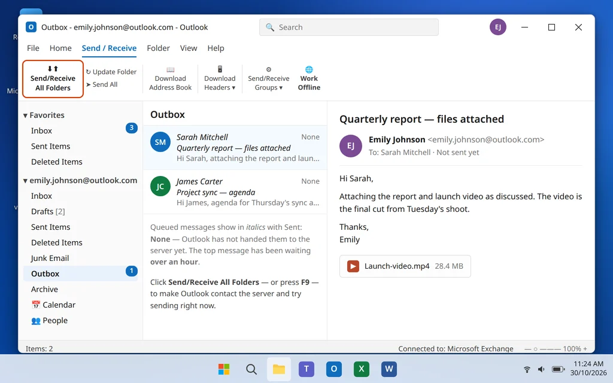This screenshot has height=383, width=613.
Task: Click the Outlook logo in title bar
Action: pos(31,27)
